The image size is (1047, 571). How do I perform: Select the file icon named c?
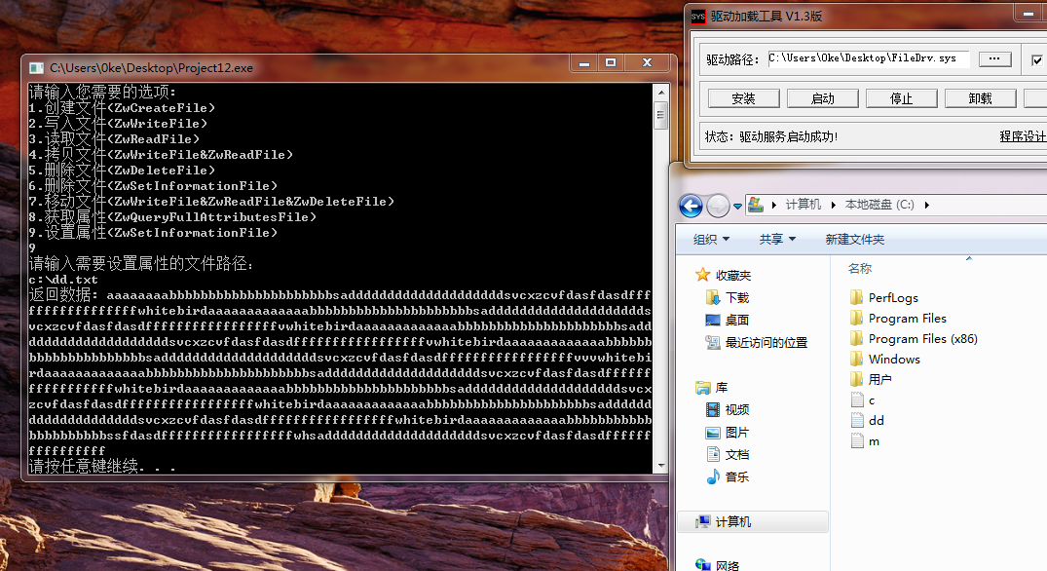(857, 400)
